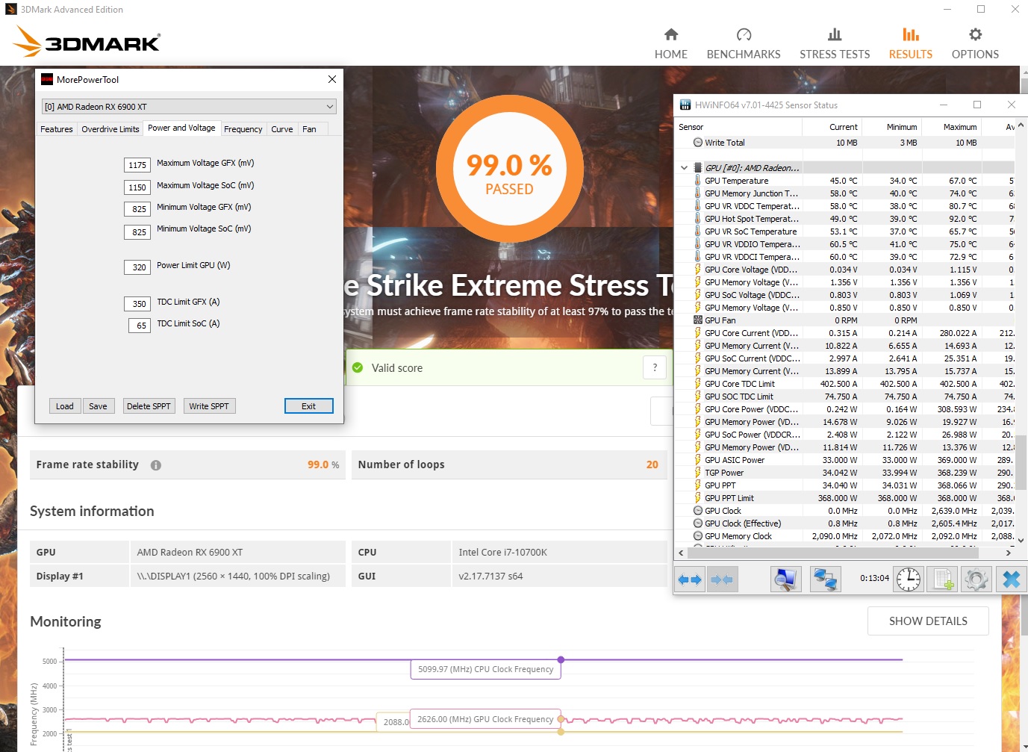Click the question mark button beside Valid score

coord(655,367)
